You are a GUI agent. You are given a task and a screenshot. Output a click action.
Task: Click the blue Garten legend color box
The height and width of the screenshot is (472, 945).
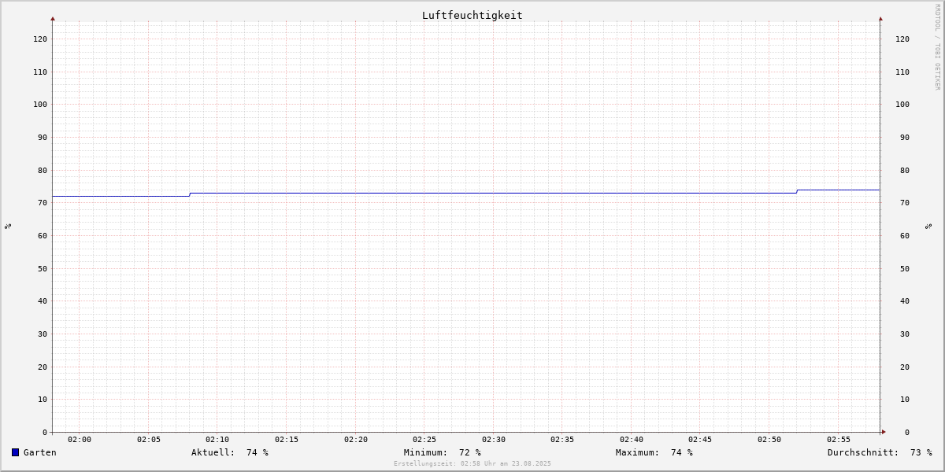point(15,452)
